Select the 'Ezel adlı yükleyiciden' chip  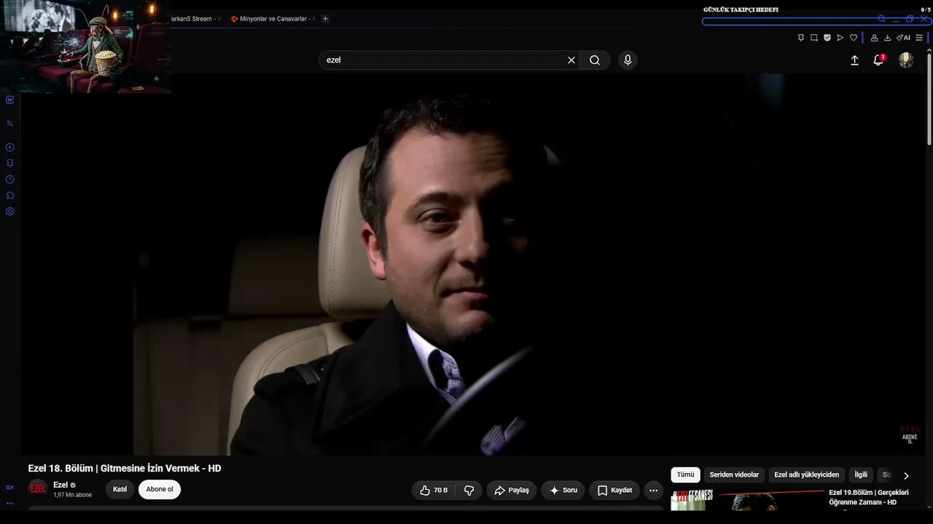click(x=806, y=475)
